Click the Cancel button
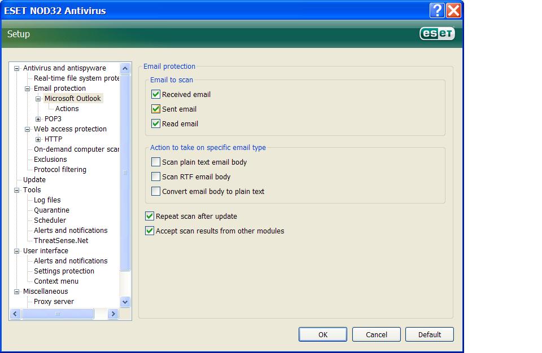542x353 pixels. [377, 334]
